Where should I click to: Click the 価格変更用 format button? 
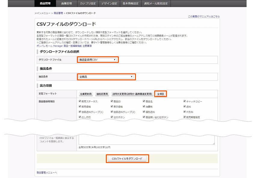point(102,94)
